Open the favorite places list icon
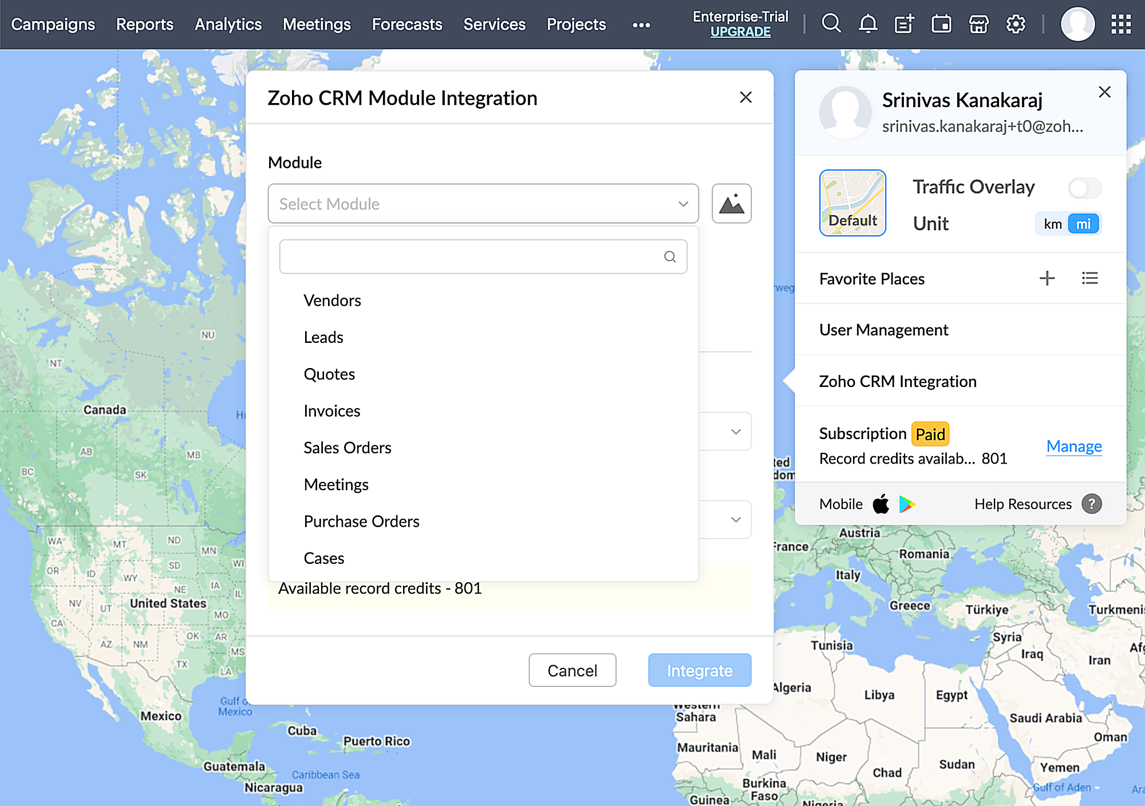The image size is (1145, 806). pyautogui.click(x=1089, y=279)
